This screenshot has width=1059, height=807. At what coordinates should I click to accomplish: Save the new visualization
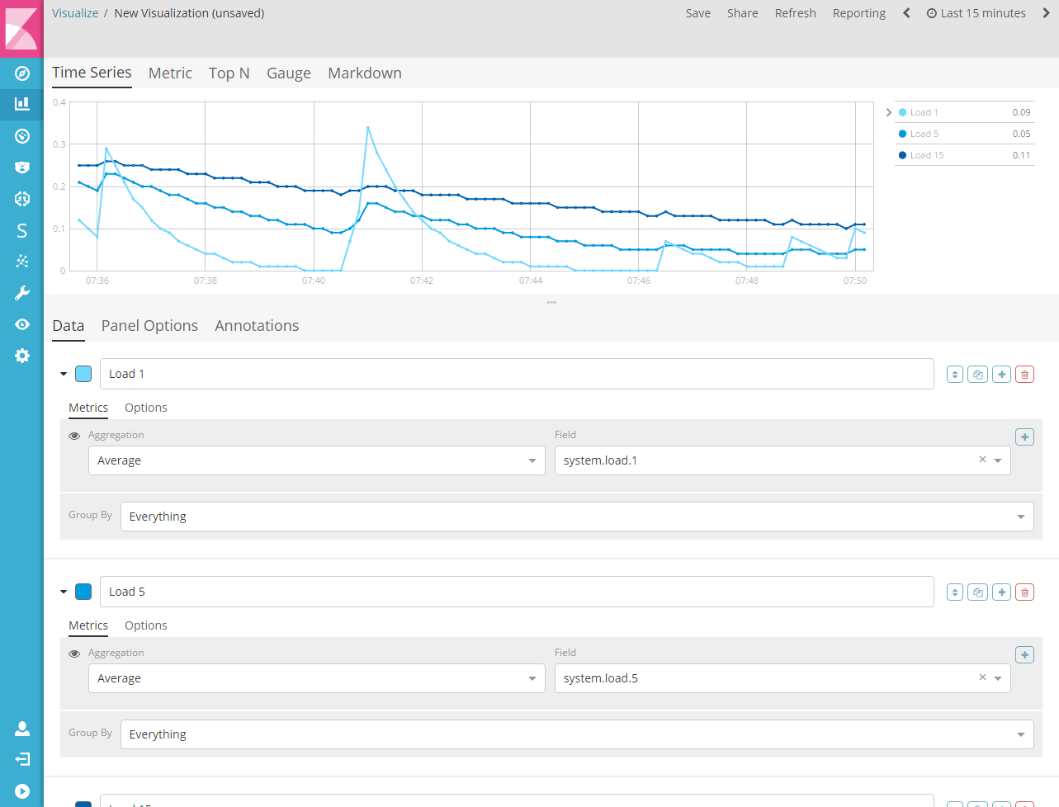(x=697, y=12)
